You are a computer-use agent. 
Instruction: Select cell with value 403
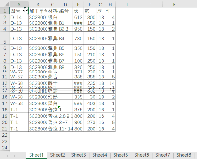click(90, 103)
